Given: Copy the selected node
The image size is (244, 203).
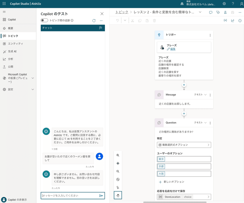Looking at the screenshot, I should [140, 20].
